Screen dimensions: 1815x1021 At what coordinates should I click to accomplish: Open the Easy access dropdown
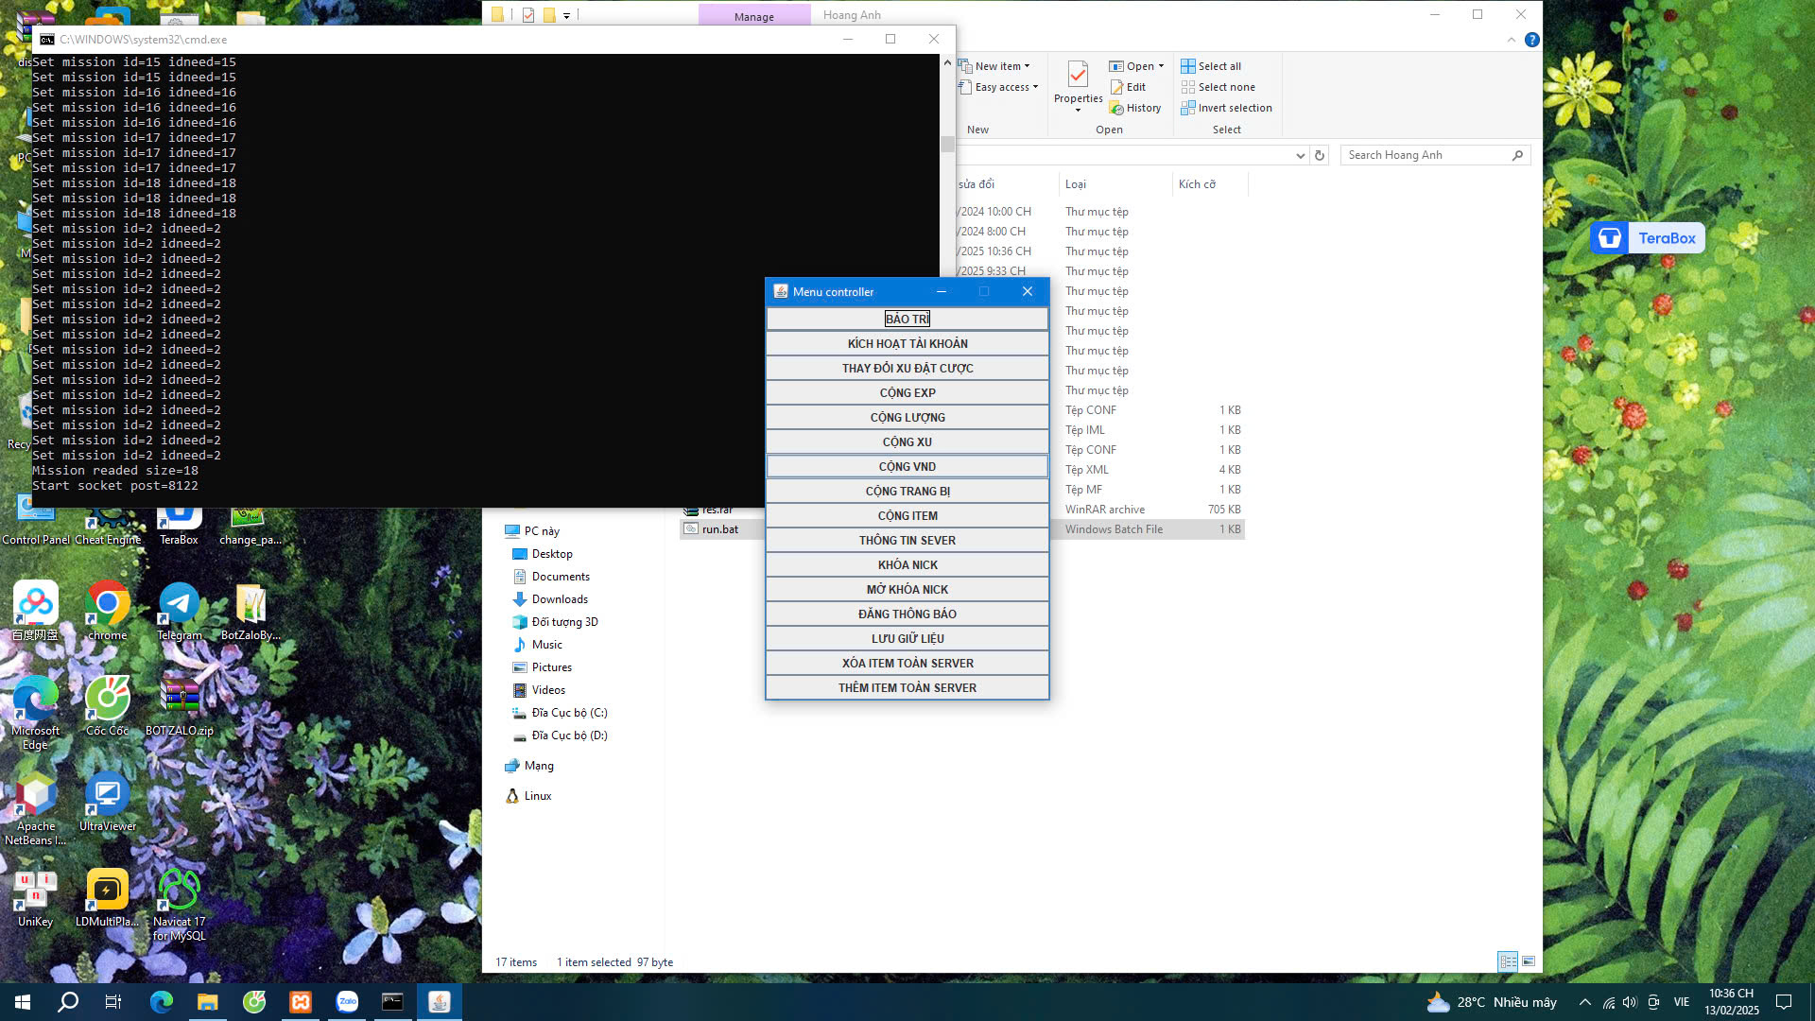(999, 87)
